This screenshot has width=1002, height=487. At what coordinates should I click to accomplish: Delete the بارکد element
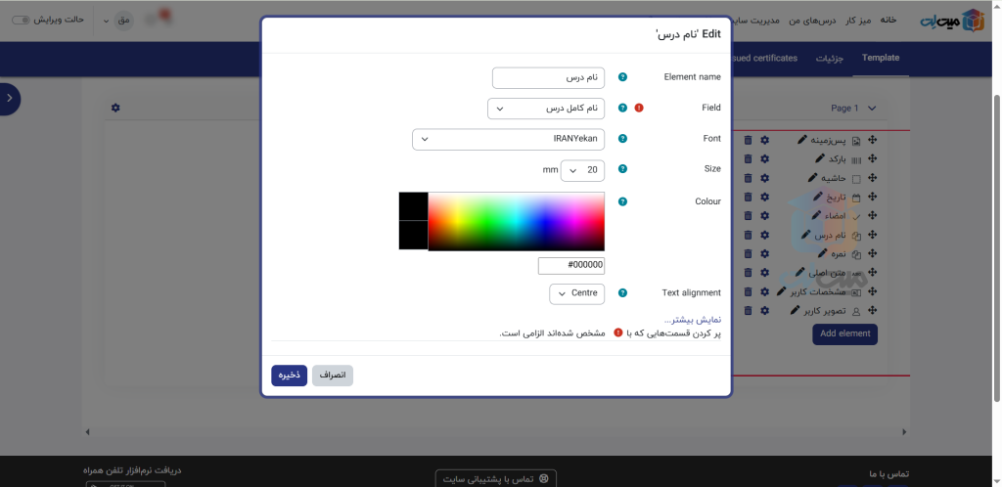[x=748, y=159]
